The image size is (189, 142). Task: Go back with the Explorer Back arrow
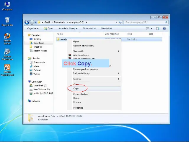coord(27,22)
